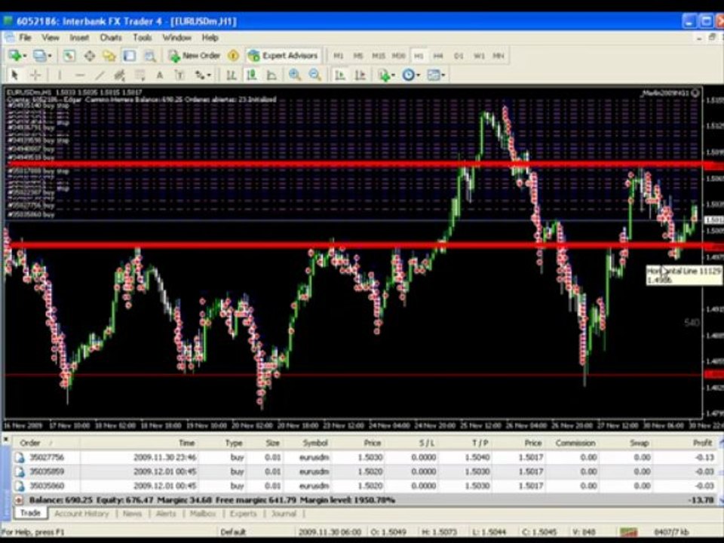Switch timeframe to W1
The image size is (724, 543).
tap(479, 56)
